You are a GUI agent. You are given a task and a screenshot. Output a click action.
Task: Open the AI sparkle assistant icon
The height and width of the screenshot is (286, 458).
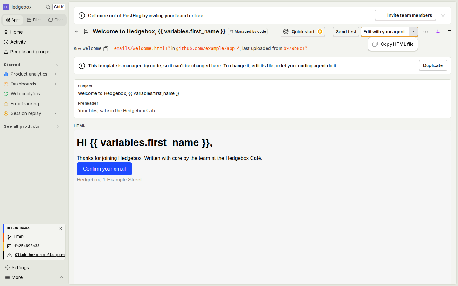[438, 32]
